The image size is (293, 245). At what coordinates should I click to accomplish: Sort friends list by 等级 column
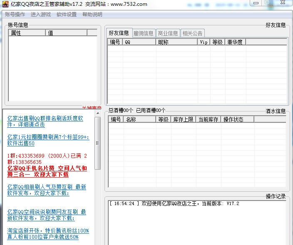tap(218, 42)
